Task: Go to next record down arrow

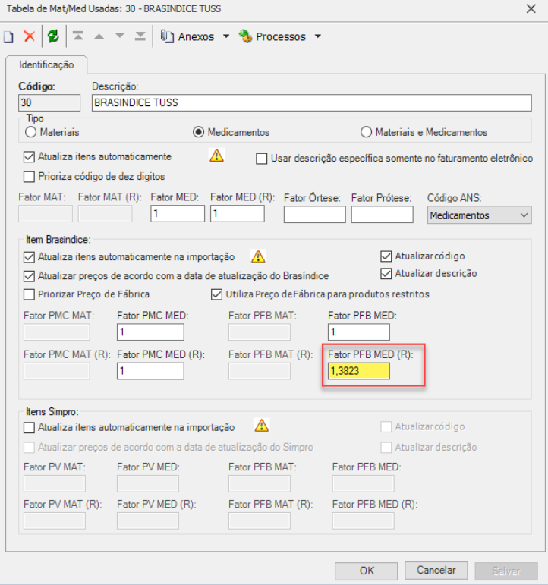Action: (120, 36)
